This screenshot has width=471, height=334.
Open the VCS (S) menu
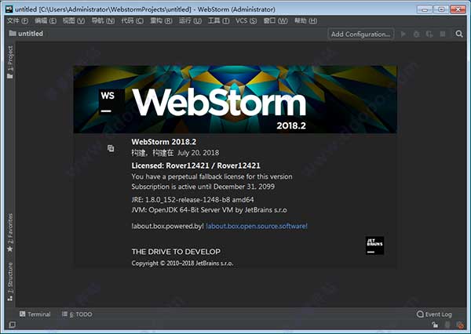pyautogui.click(x=246, y=20)
